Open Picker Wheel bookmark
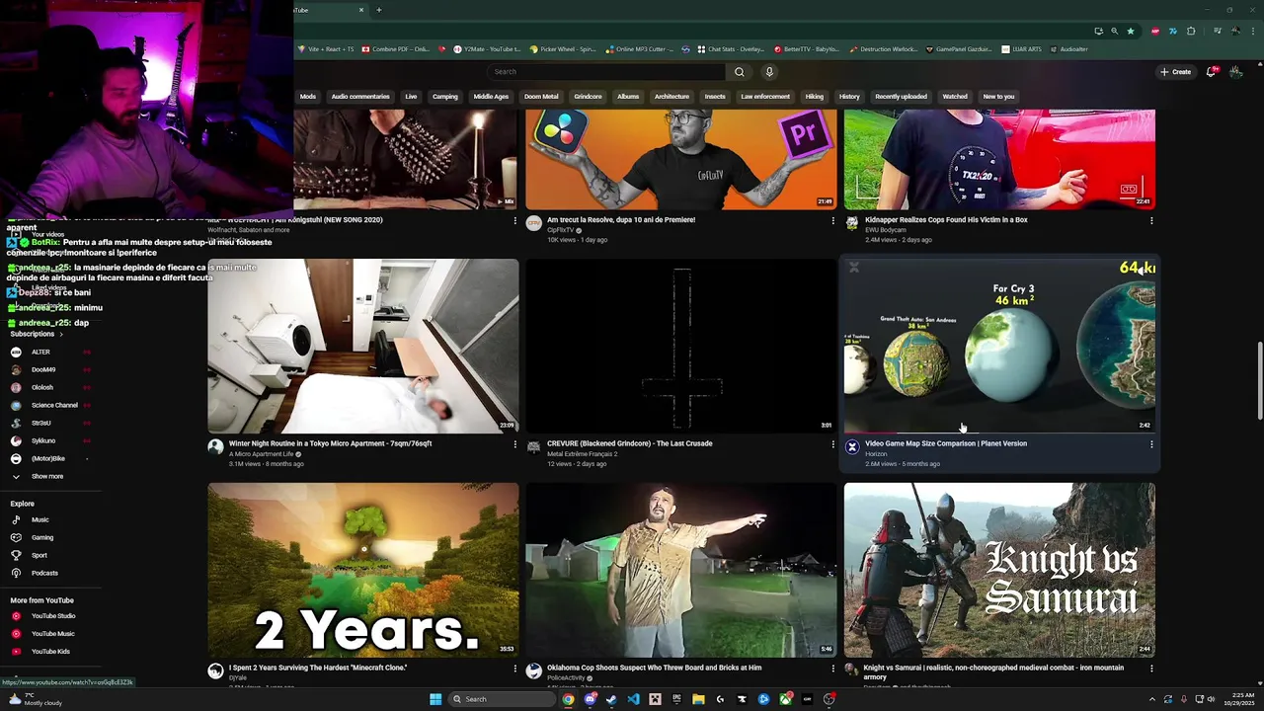 (x=563, y=49)
